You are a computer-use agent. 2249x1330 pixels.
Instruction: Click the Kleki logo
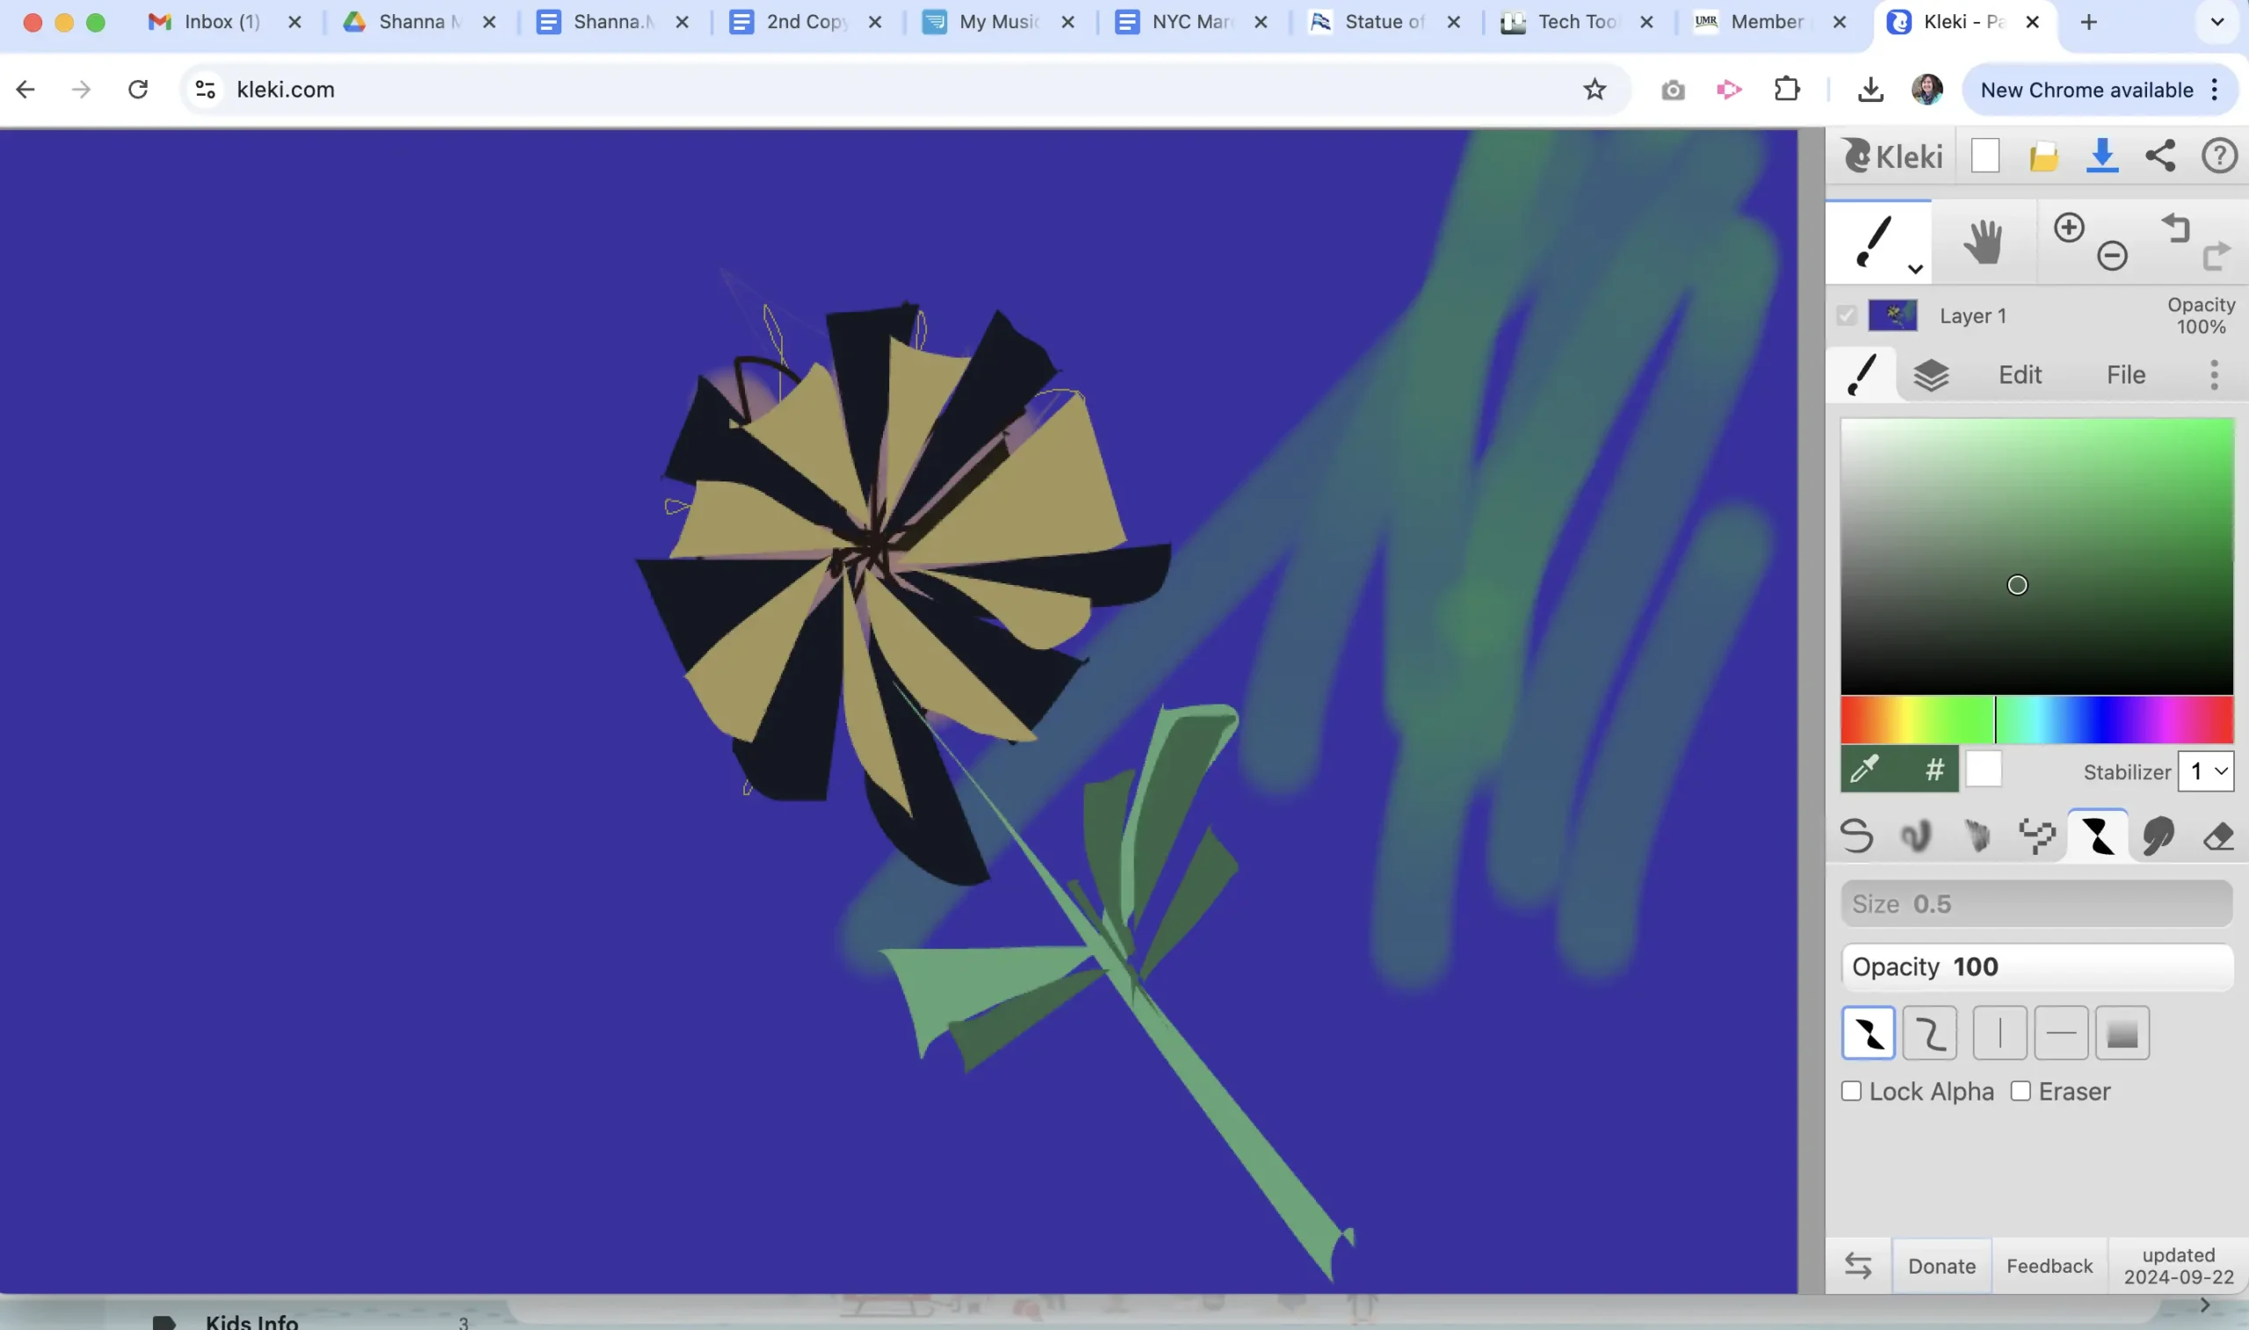click(1892, 156)
